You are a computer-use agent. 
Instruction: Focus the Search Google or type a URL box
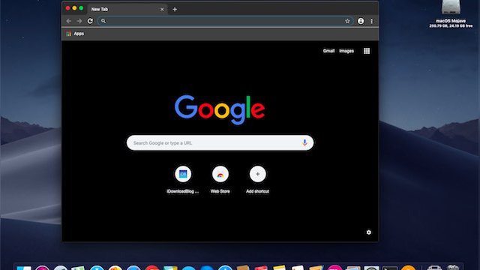[x=220, y=143]
